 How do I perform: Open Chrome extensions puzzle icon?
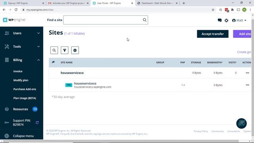[232, 10]
